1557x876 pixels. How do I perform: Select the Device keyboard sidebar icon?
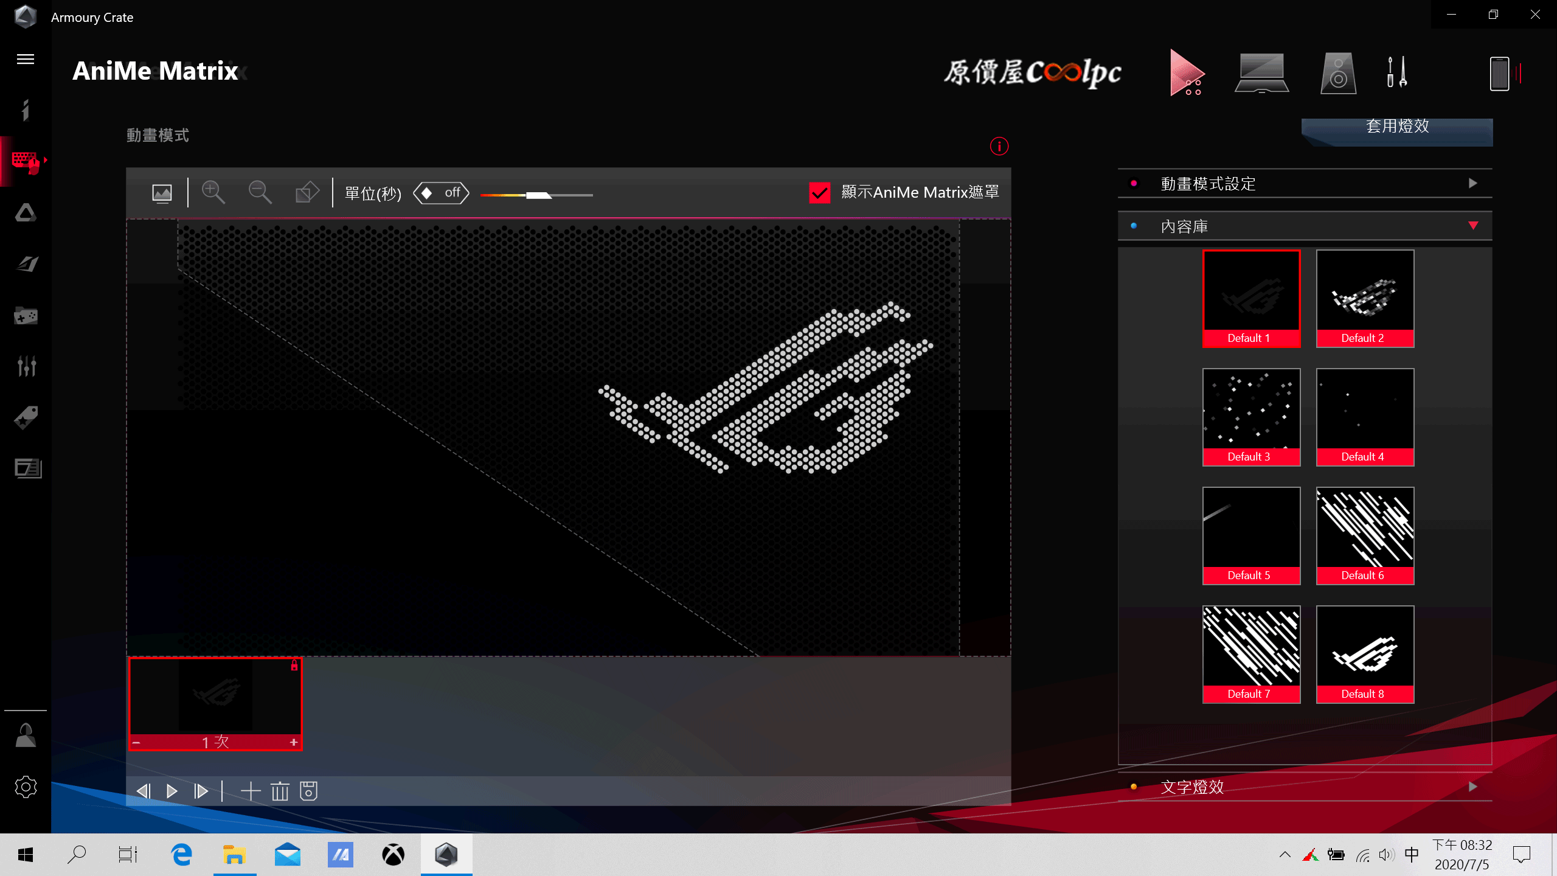tap(26, 161)
